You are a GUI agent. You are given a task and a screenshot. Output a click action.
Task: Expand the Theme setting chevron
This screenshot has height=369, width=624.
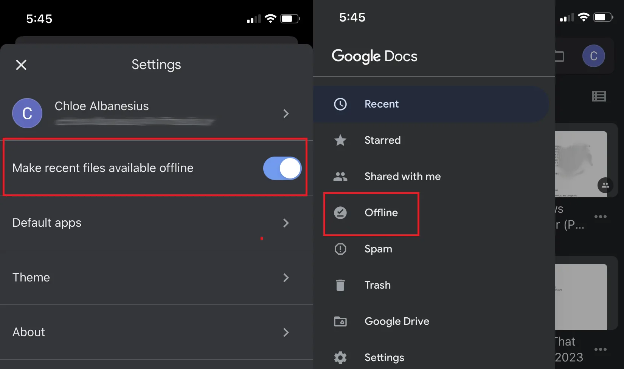(x=286, y=278)
